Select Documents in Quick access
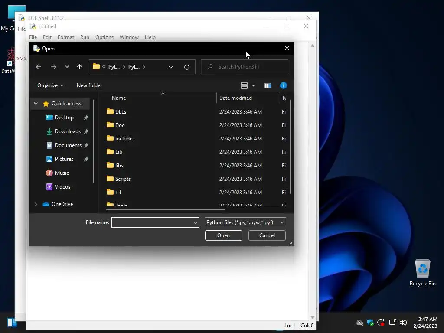This screenshot has height=333, width=444. pos(68,145)
